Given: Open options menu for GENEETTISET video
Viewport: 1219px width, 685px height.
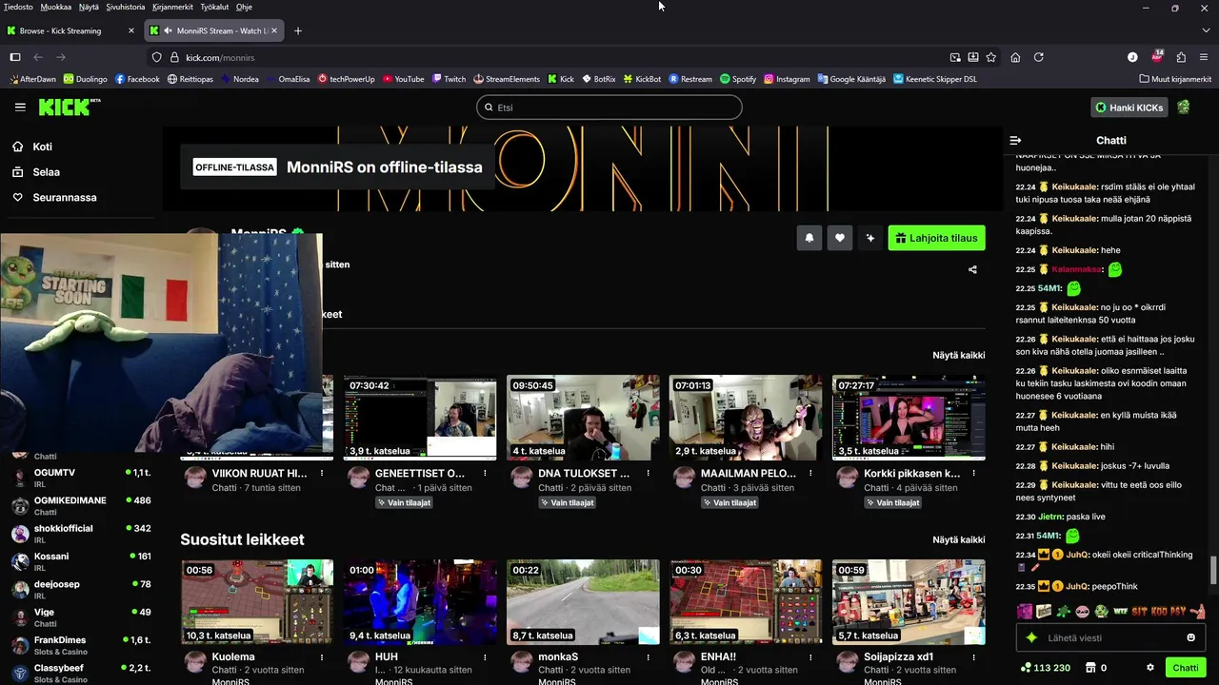Looking at the screenshot, I should [x=485, y=473].
